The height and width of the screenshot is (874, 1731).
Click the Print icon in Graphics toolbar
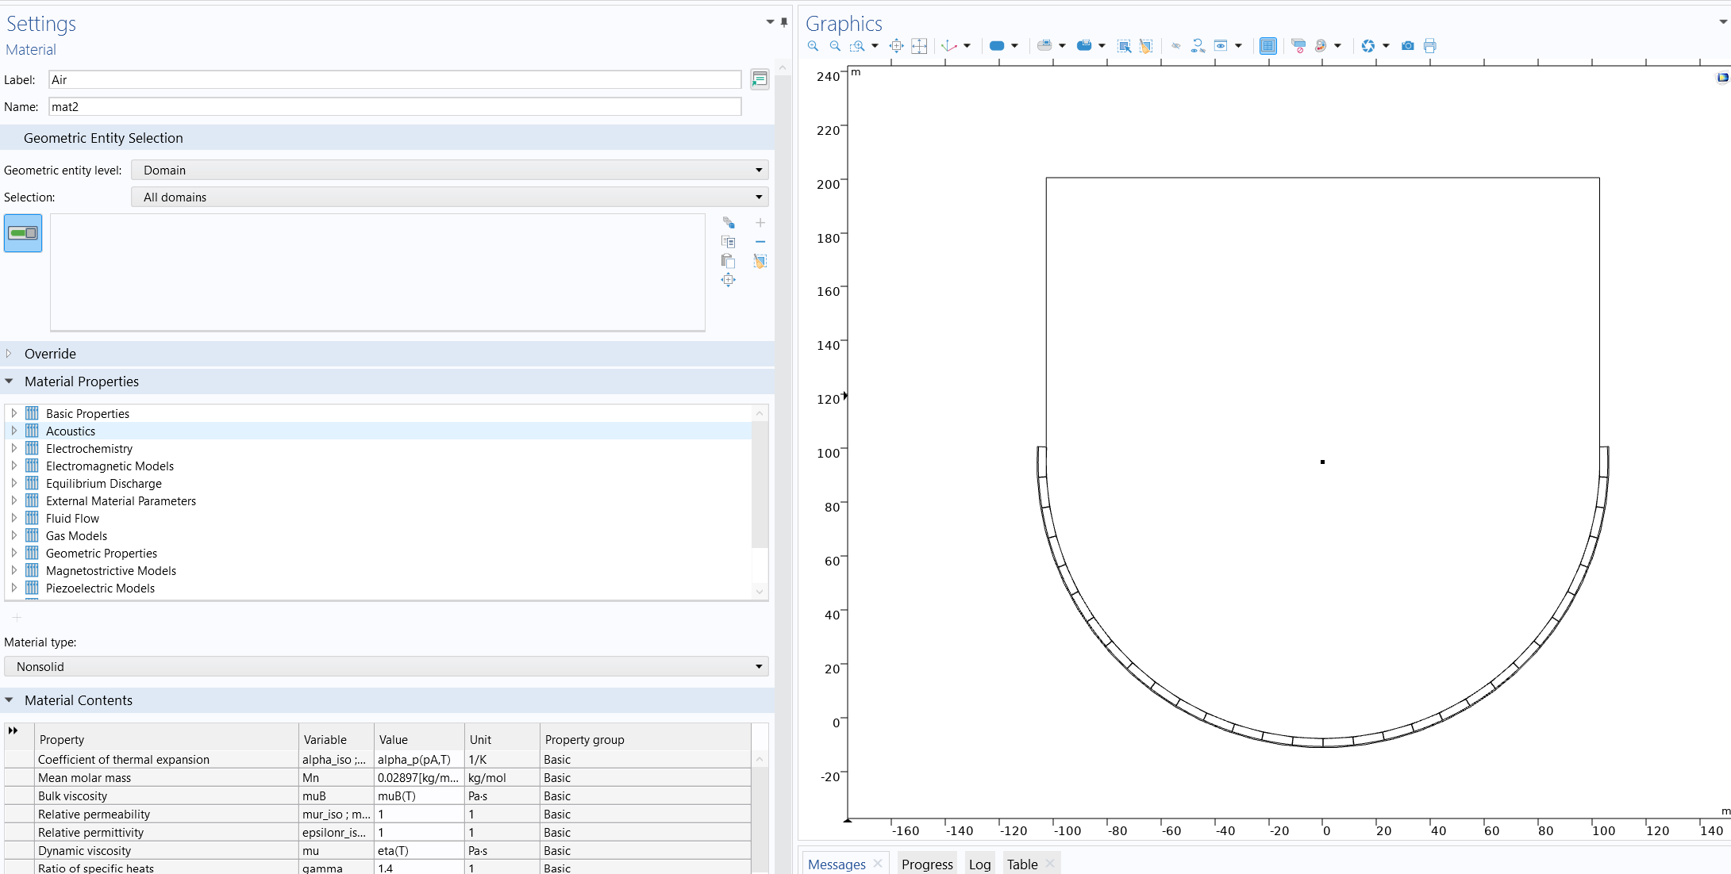point(1429,46)
